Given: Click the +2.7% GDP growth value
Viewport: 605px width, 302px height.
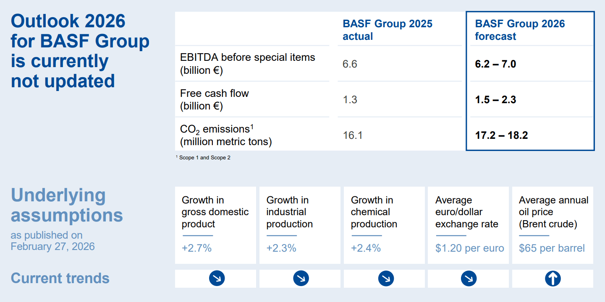Looking at the screenshot, I should (x=196, y=248).
